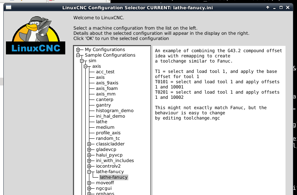
Task: Close the Configuration Selector window
Action: click(288, 7)
